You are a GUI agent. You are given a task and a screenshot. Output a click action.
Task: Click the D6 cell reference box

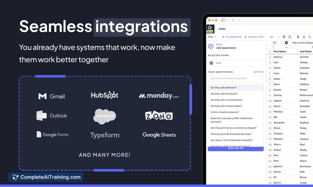[x=274, y=42]
